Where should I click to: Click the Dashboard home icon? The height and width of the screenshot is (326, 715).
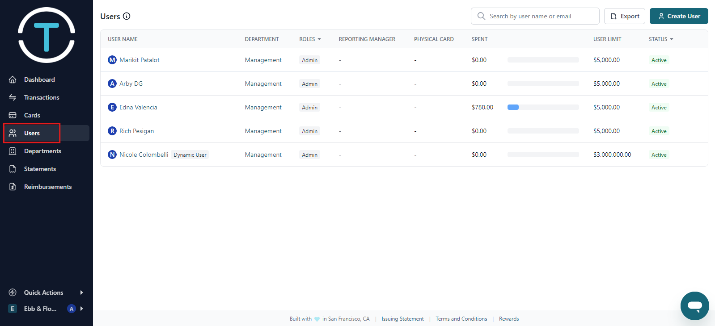coord(13,79)
